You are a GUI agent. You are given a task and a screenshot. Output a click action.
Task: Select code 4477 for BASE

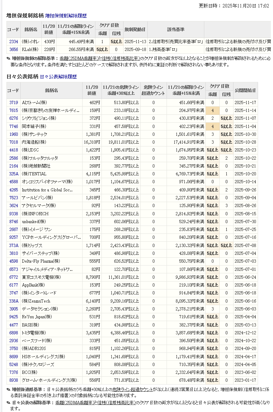[x=14, y=325]
